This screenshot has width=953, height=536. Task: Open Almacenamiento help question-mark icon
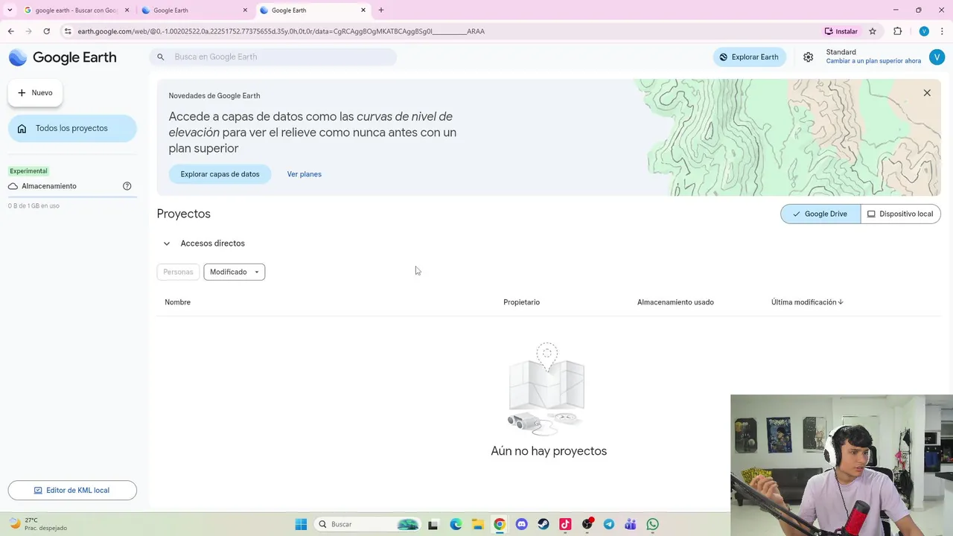click(x=127, y=186)
